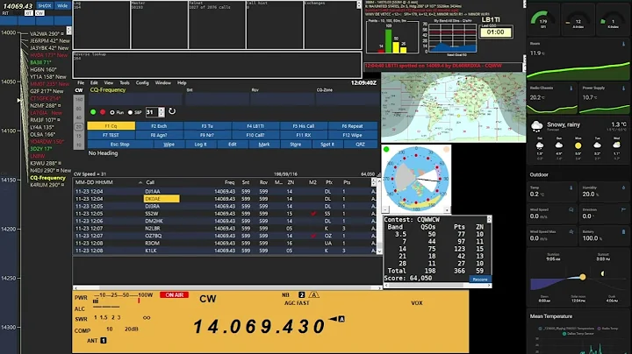Click the A antenna icon next to NB

[314, 295]
